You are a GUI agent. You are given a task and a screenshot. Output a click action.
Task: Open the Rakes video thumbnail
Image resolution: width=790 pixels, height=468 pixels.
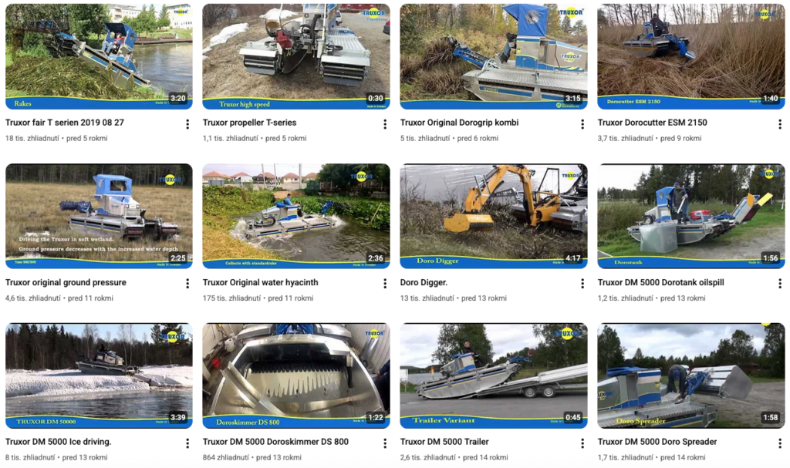99,56
